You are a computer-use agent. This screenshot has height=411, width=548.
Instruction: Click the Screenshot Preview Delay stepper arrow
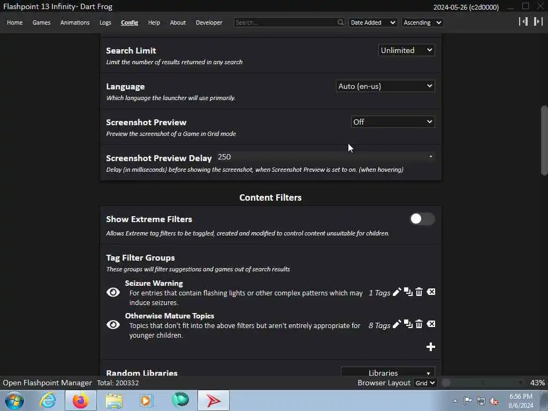(431, 157)
